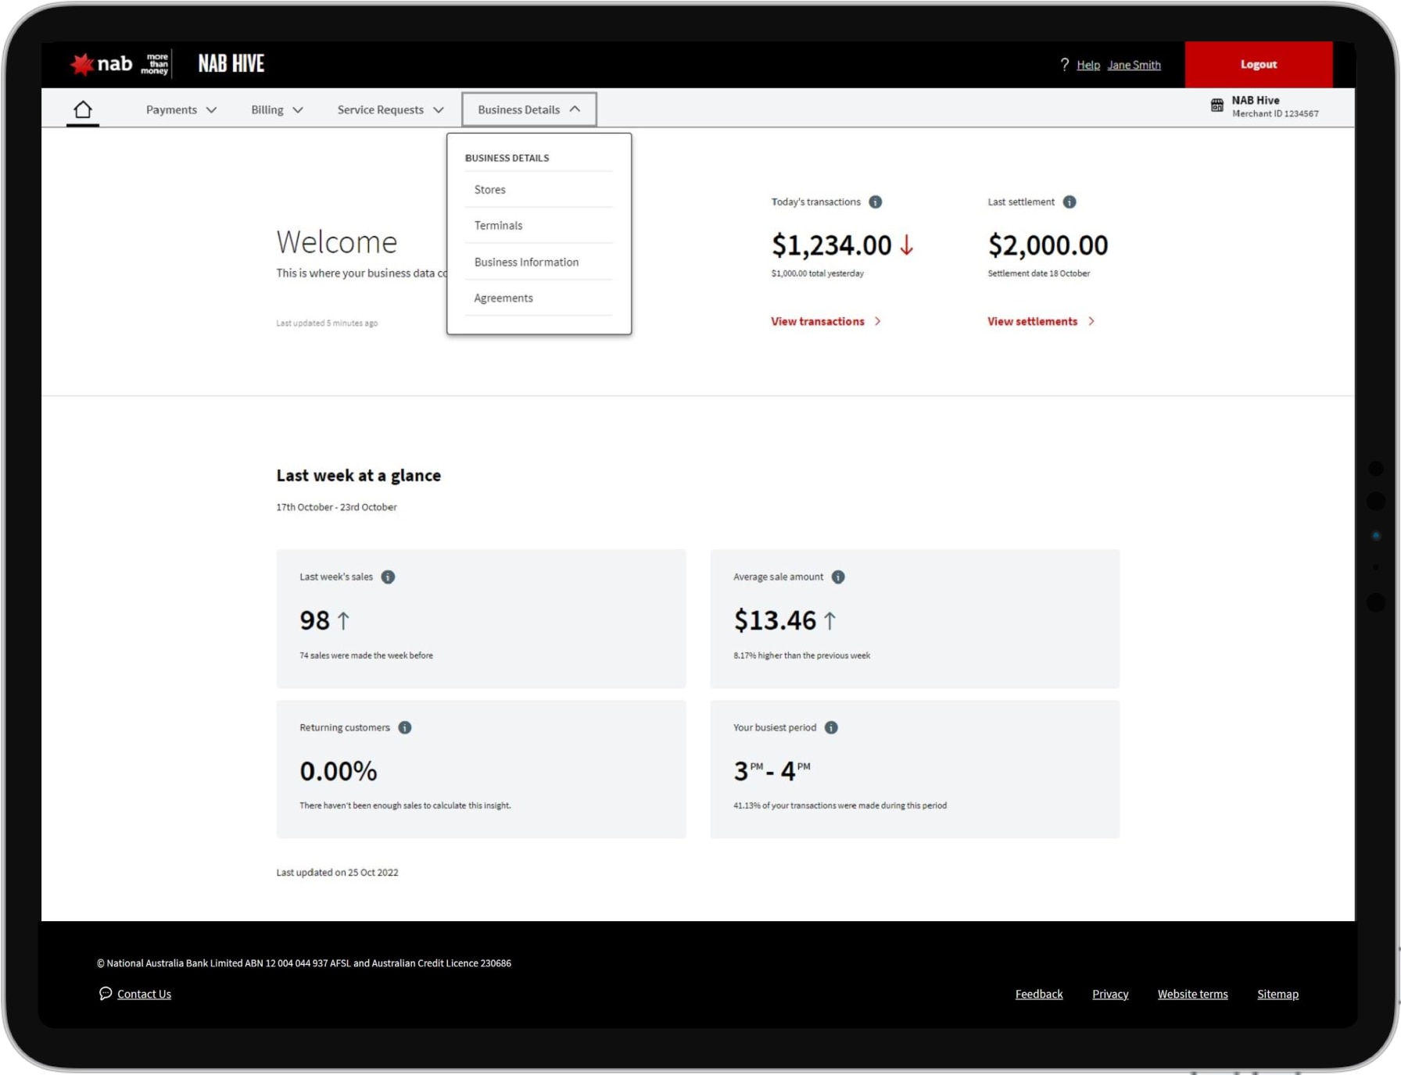Click the NAB Hive merchant store icon

(1217, 105)
